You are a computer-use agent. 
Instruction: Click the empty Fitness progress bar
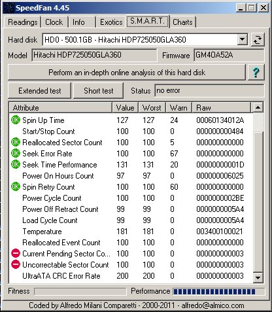[80, 292]
